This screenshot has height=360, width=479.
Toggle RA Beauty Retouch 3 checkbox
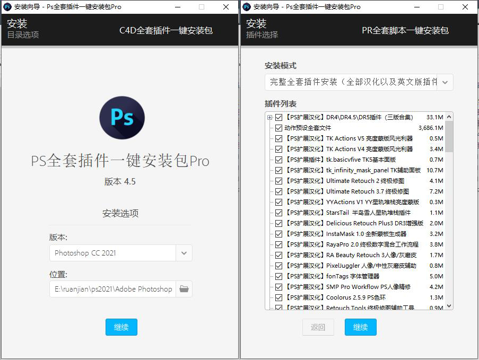pos(278,255)
